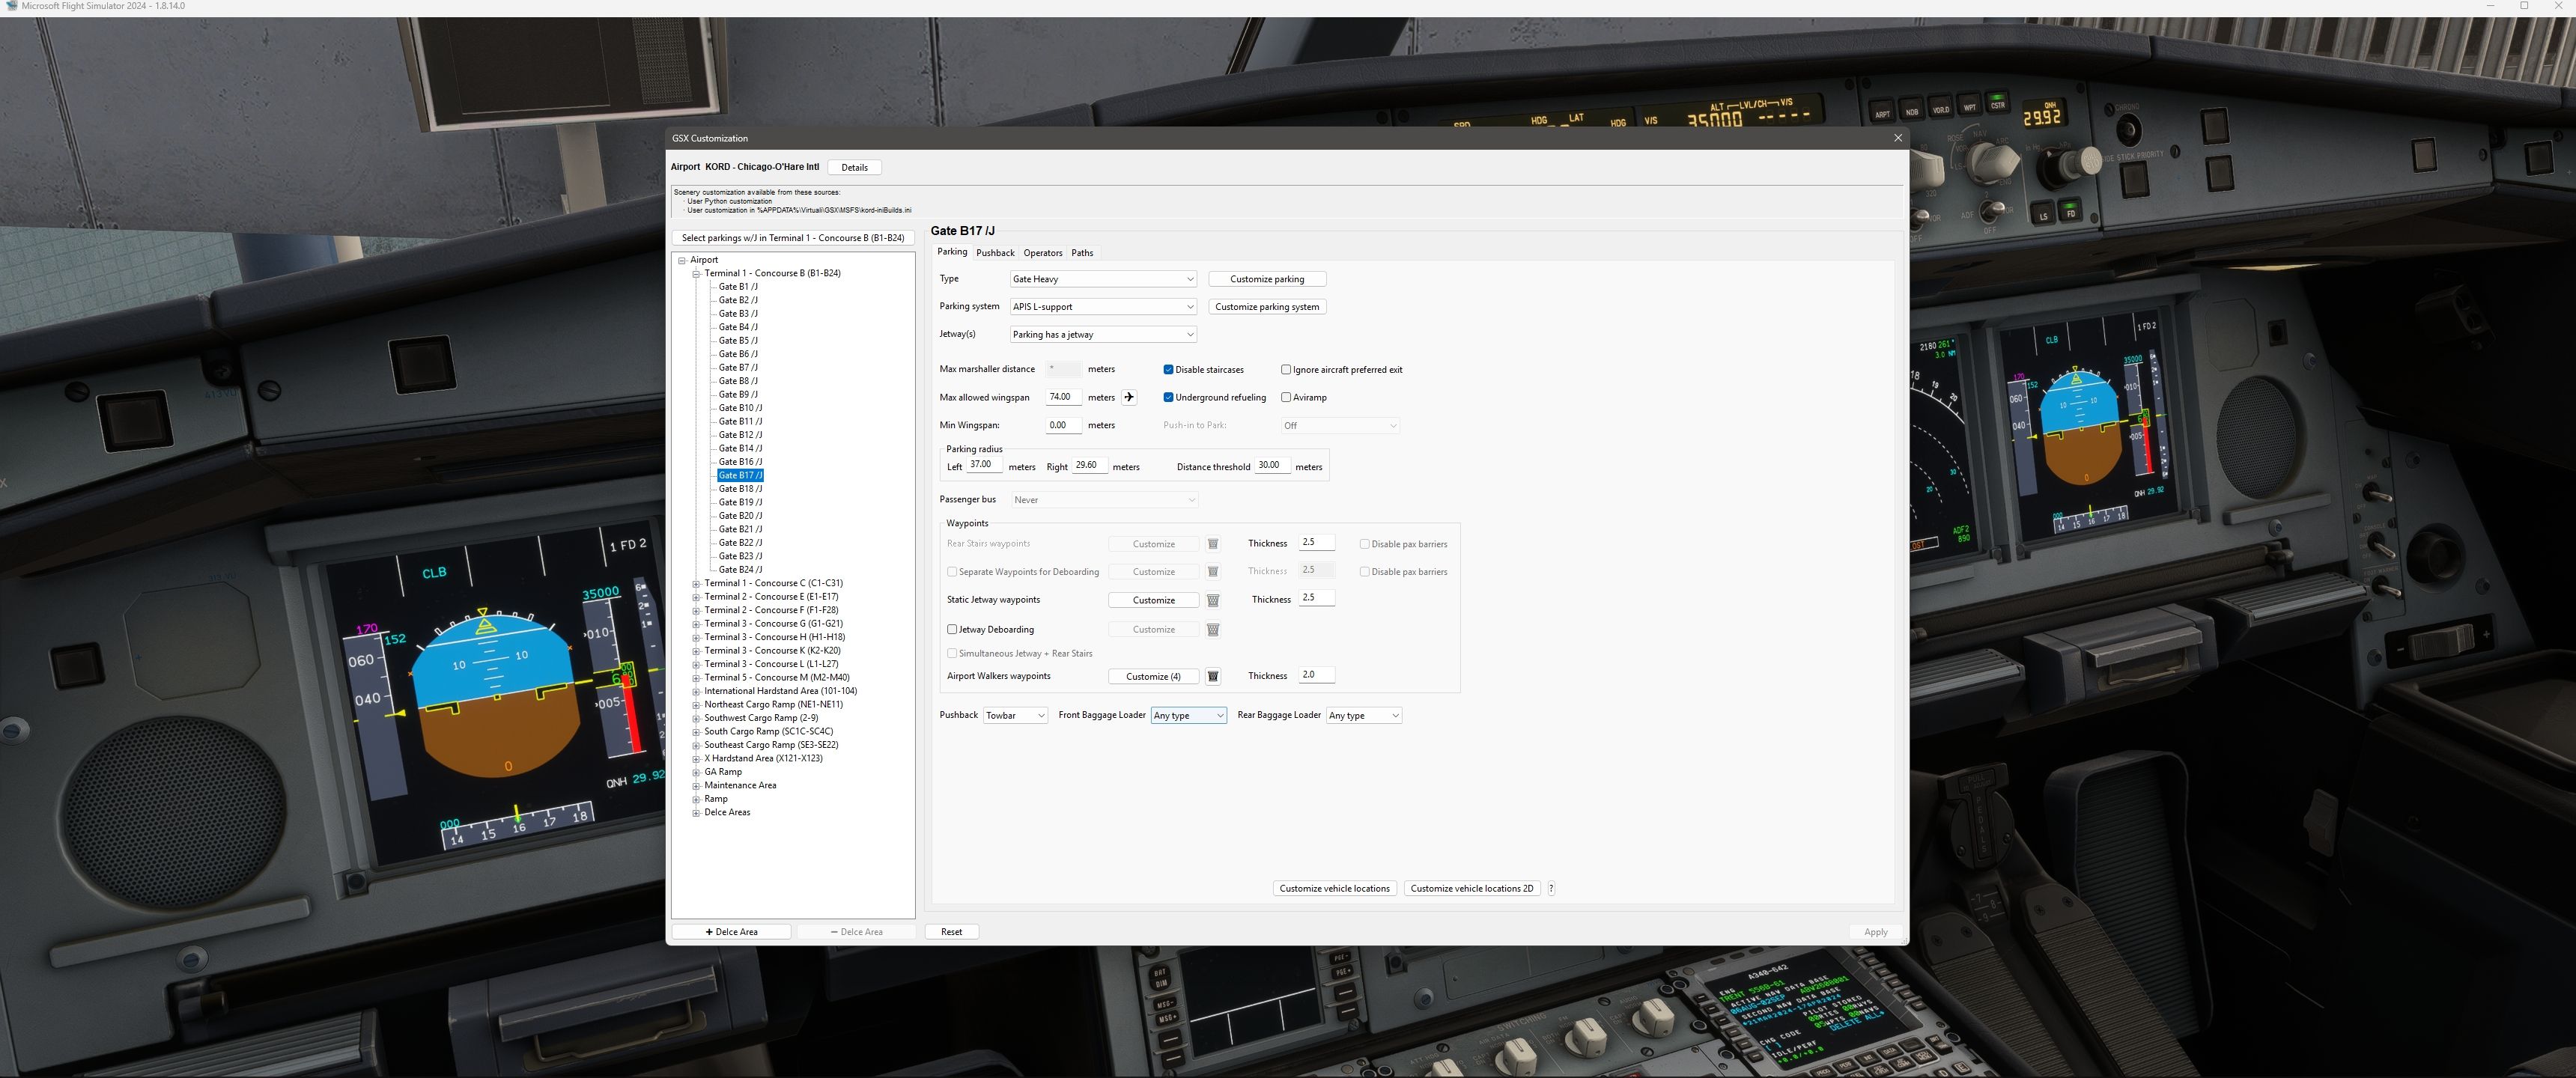Click the Max allowed wingspan field
This screenshot has width=2576, height=1078.
1063,397
